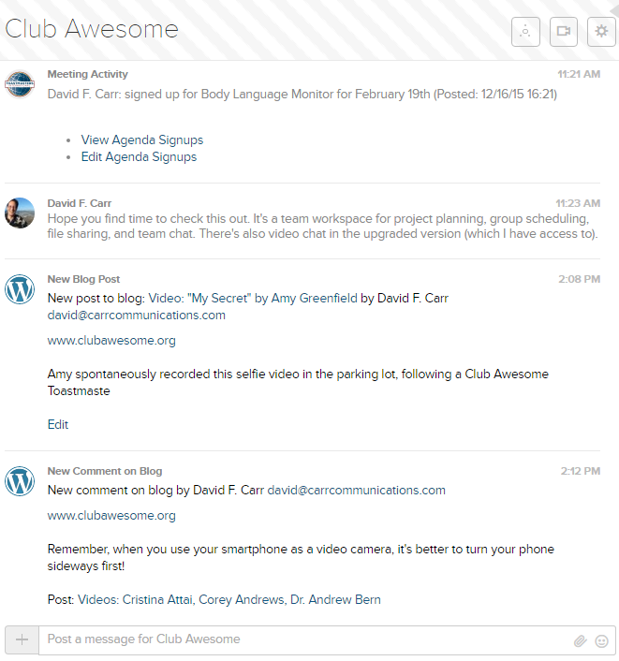
Task: Click the David F. Carr sender name
Action: pos(80,203)
